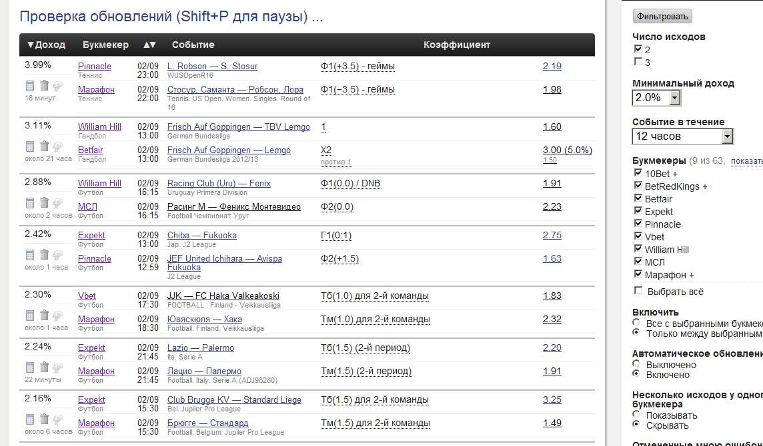
Task: Flag the 2.88% row with thumbs-down icon
Action: (x=57, y=203)
